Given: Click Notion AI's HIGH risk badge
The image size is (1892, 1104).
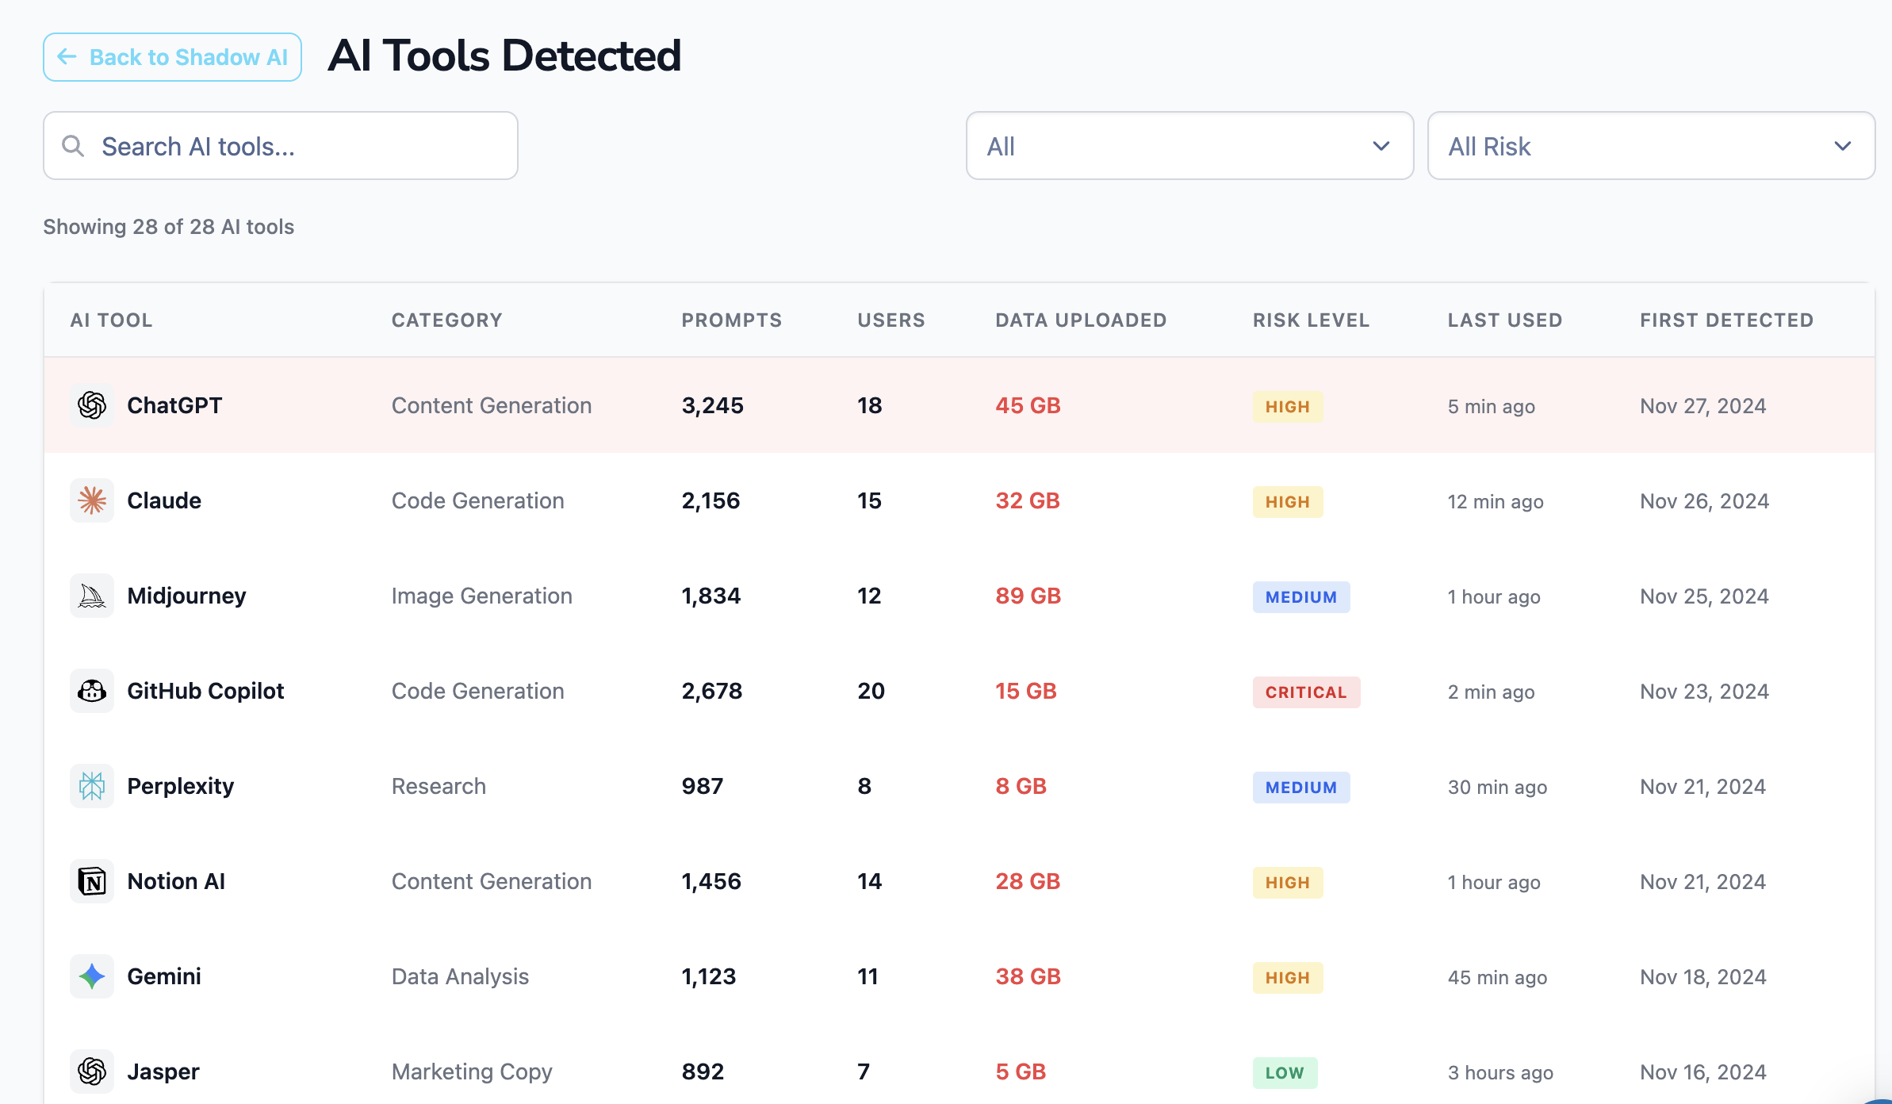Looking at the screenshot, I should click(1288, 883).
